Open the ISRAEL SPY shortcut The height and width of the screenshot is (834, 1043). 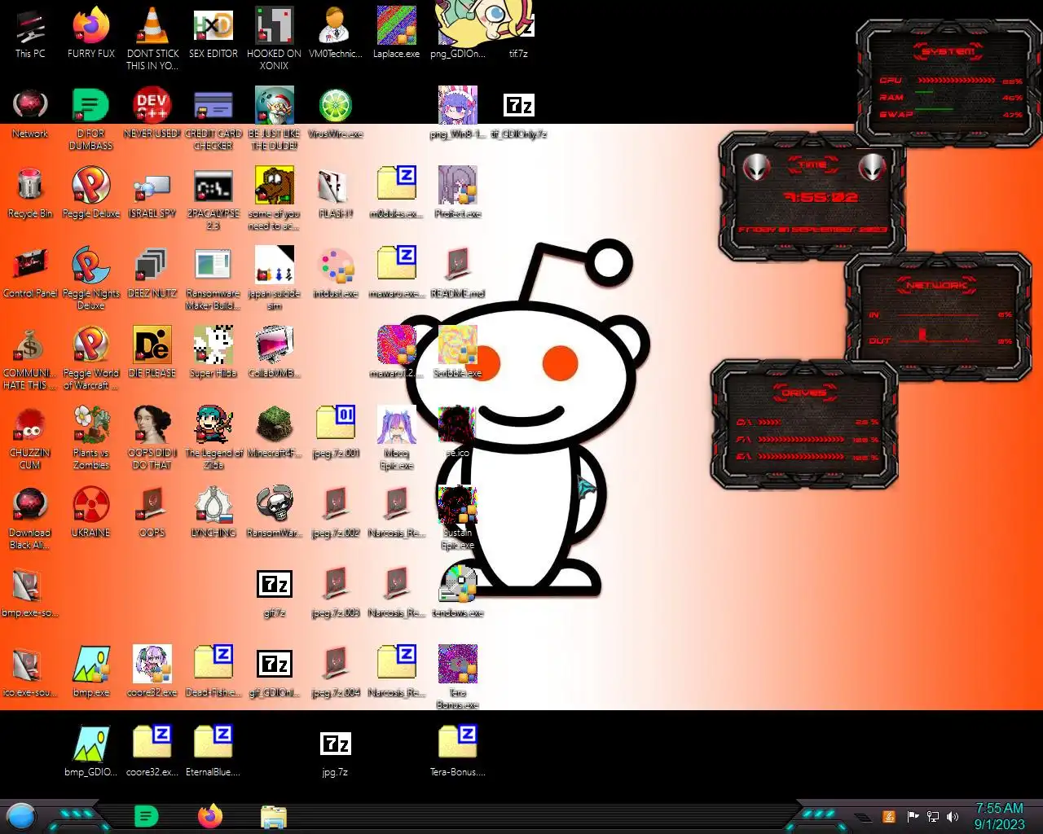click(x=152, y=193)
